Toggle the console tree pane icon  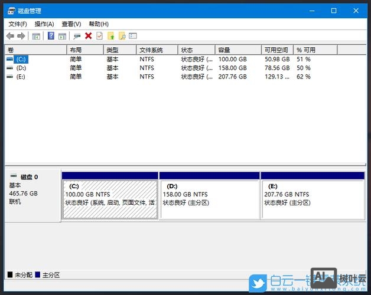click(x=36, y=36)
